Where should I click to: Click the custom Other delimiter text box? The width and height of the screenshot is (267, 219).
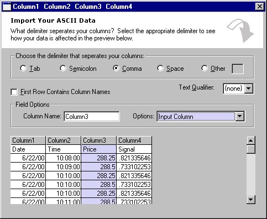pos(238,69)
